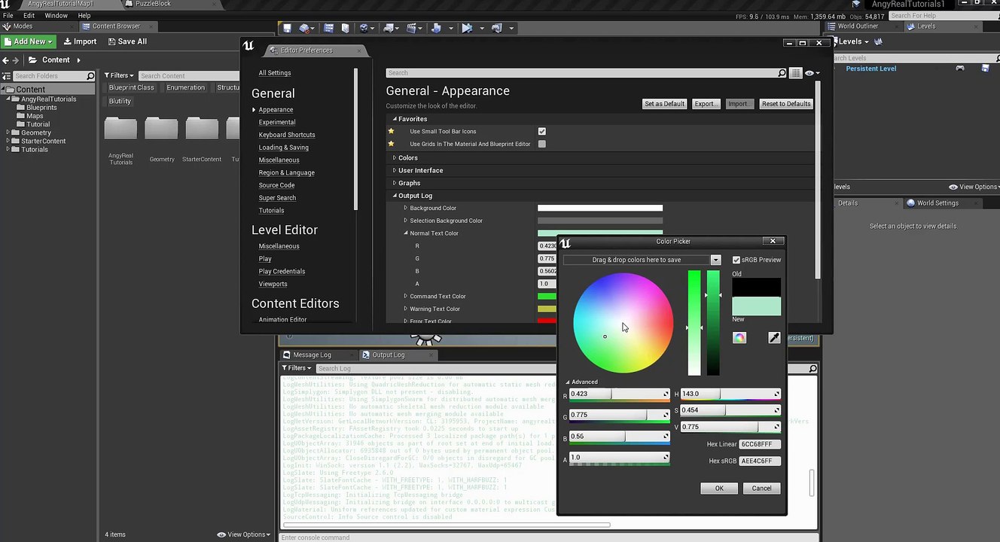Click the save icon on Persistent Level row

(x=985, y=69)
